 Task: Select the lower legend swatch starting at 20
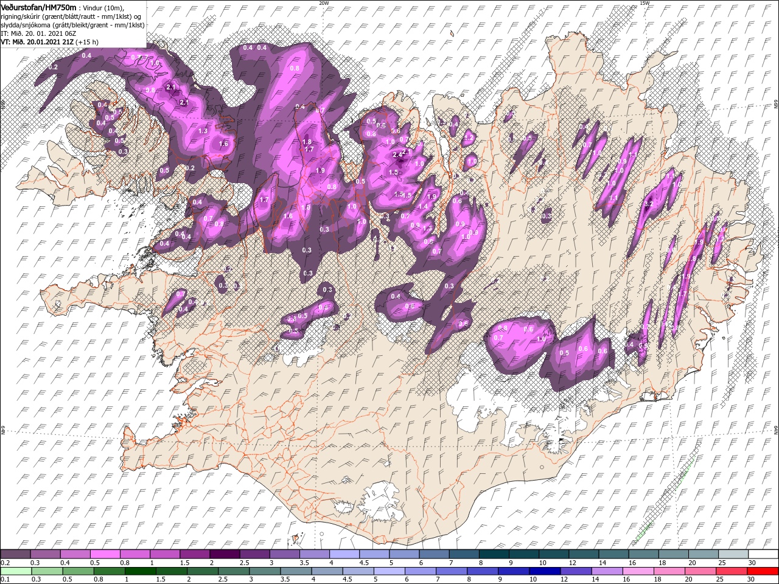coord(699,571)
